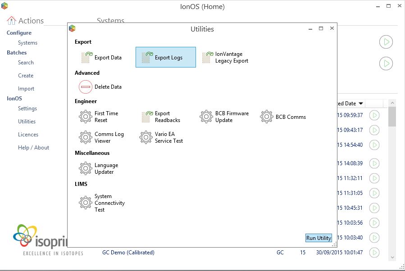
Task: Choose the IonVantage Legacy Export icon
Action: pyautogui.click(x=207, y=58)
